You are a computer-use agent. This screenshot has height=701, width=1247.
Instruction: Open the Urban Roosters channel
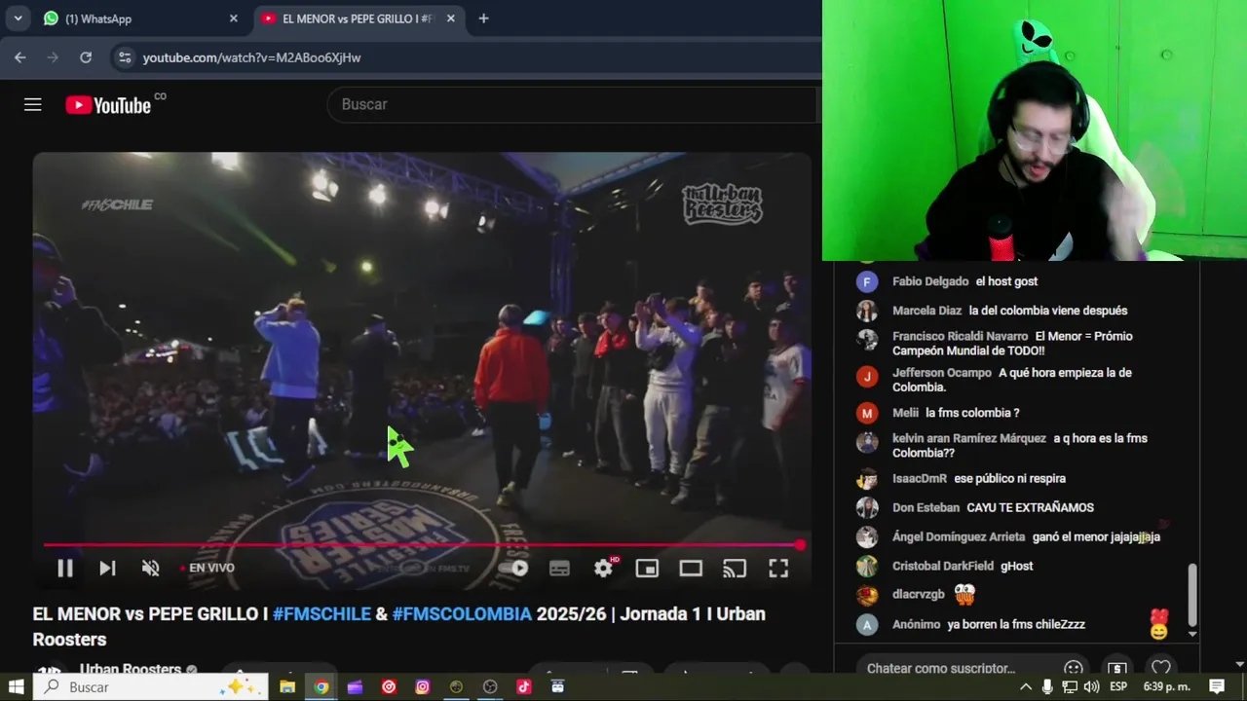[131, 670]
